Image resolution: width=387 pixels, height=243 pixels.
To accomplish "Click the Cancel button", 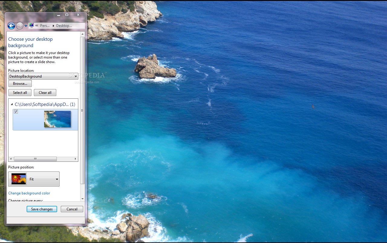I will coord(72,209).
